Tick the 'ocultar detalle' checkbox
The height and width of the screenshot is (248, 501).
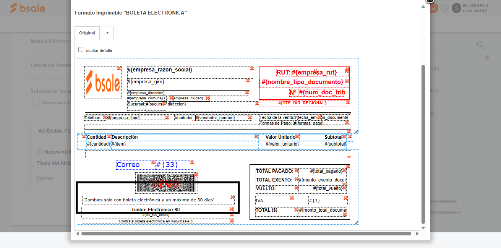[x=81, y=50]
